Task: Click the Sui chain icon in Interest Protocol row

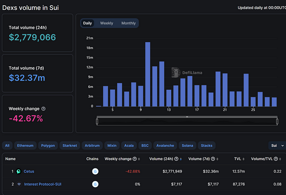Action: point(95,184)
